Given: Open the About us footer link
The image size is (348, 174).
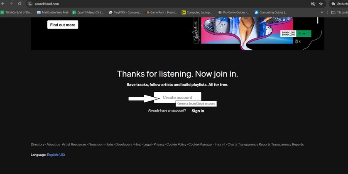Looking at the screenshot, I should tap(53, 144).
